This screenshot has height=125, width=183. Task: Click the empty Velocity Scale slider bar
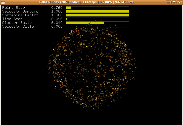pyautogui.click(x=98, y=27)
